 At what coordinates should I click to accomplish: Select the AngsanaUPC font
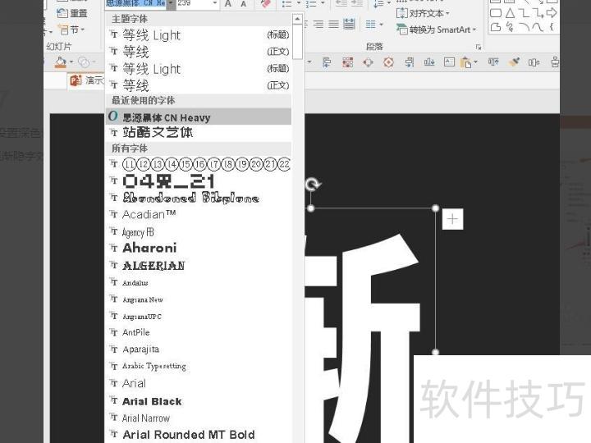tap(199, 317)
